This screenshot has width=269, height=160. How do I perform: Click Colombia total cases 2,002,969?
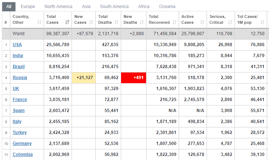59,155
